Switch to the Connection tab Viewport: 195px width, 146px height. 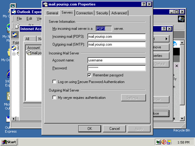(84, 13)
